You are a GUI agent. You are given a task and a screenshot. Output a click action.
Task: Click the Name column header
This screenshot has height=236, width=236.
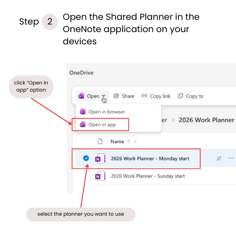click(118, 142)
